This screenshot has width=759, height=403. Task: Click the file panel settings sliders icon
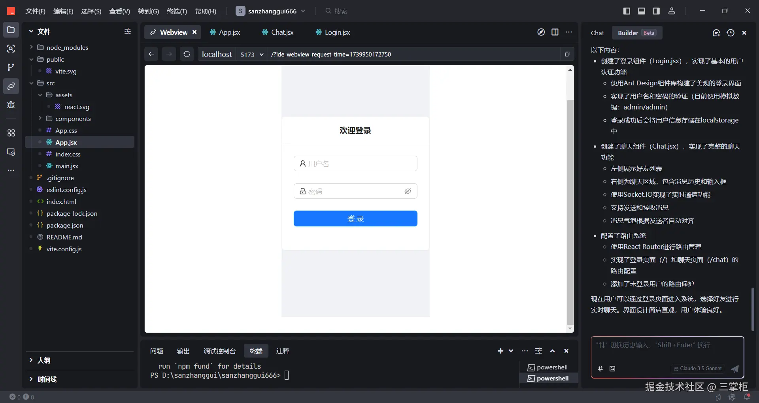[x=127, y=31]
